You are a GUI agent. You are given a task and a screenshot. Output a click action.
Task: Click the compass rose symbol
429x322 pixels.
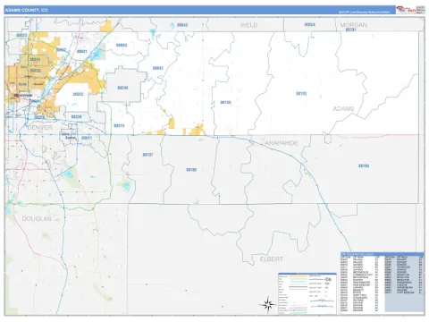[x=267, y=305]
